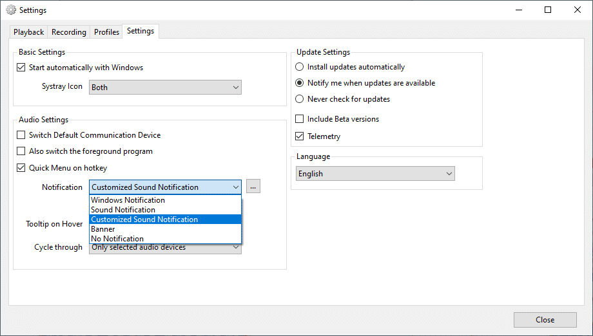Check Also switch the foreground program
593x336 pixels.
(x=21, y=151)
